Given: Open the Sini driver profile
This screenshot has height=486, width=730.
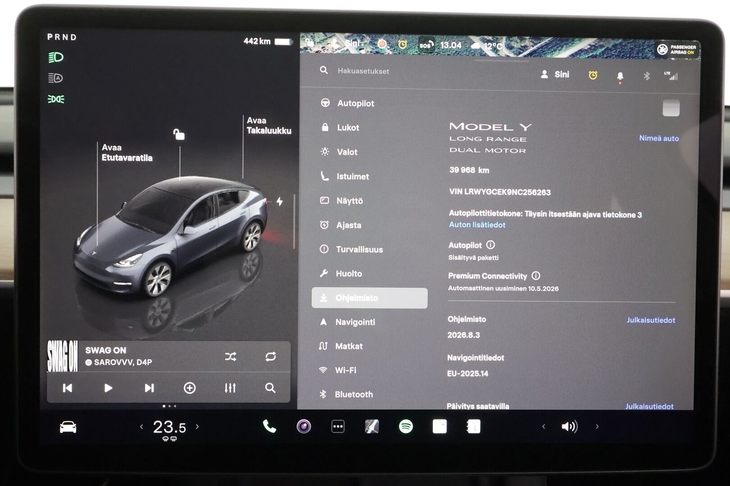Looking at the screenshot, I should click(x=555, y=75).
